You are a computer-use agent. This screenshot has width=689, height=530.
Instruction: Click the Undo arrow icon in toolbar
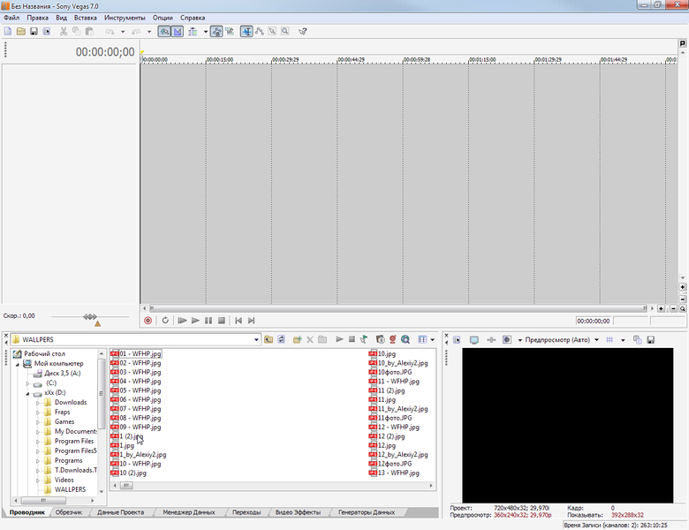[110, 32]
